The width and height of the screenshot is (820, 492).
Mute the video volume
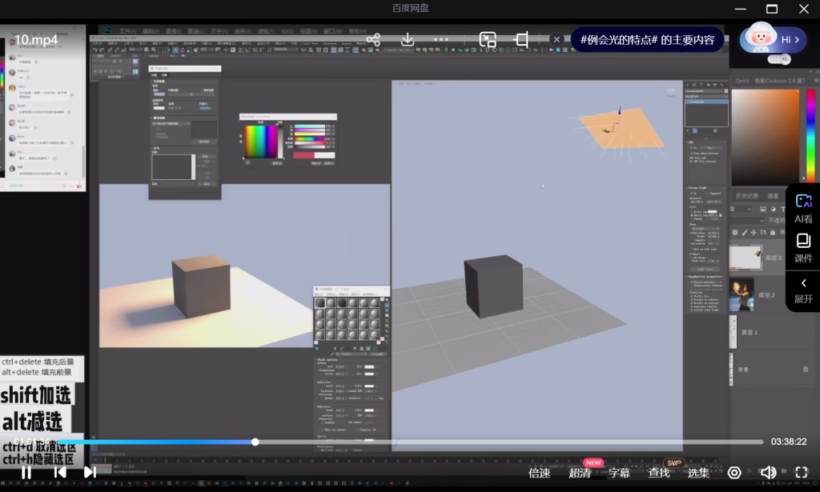pyautogui.click(x=768, y=472)
